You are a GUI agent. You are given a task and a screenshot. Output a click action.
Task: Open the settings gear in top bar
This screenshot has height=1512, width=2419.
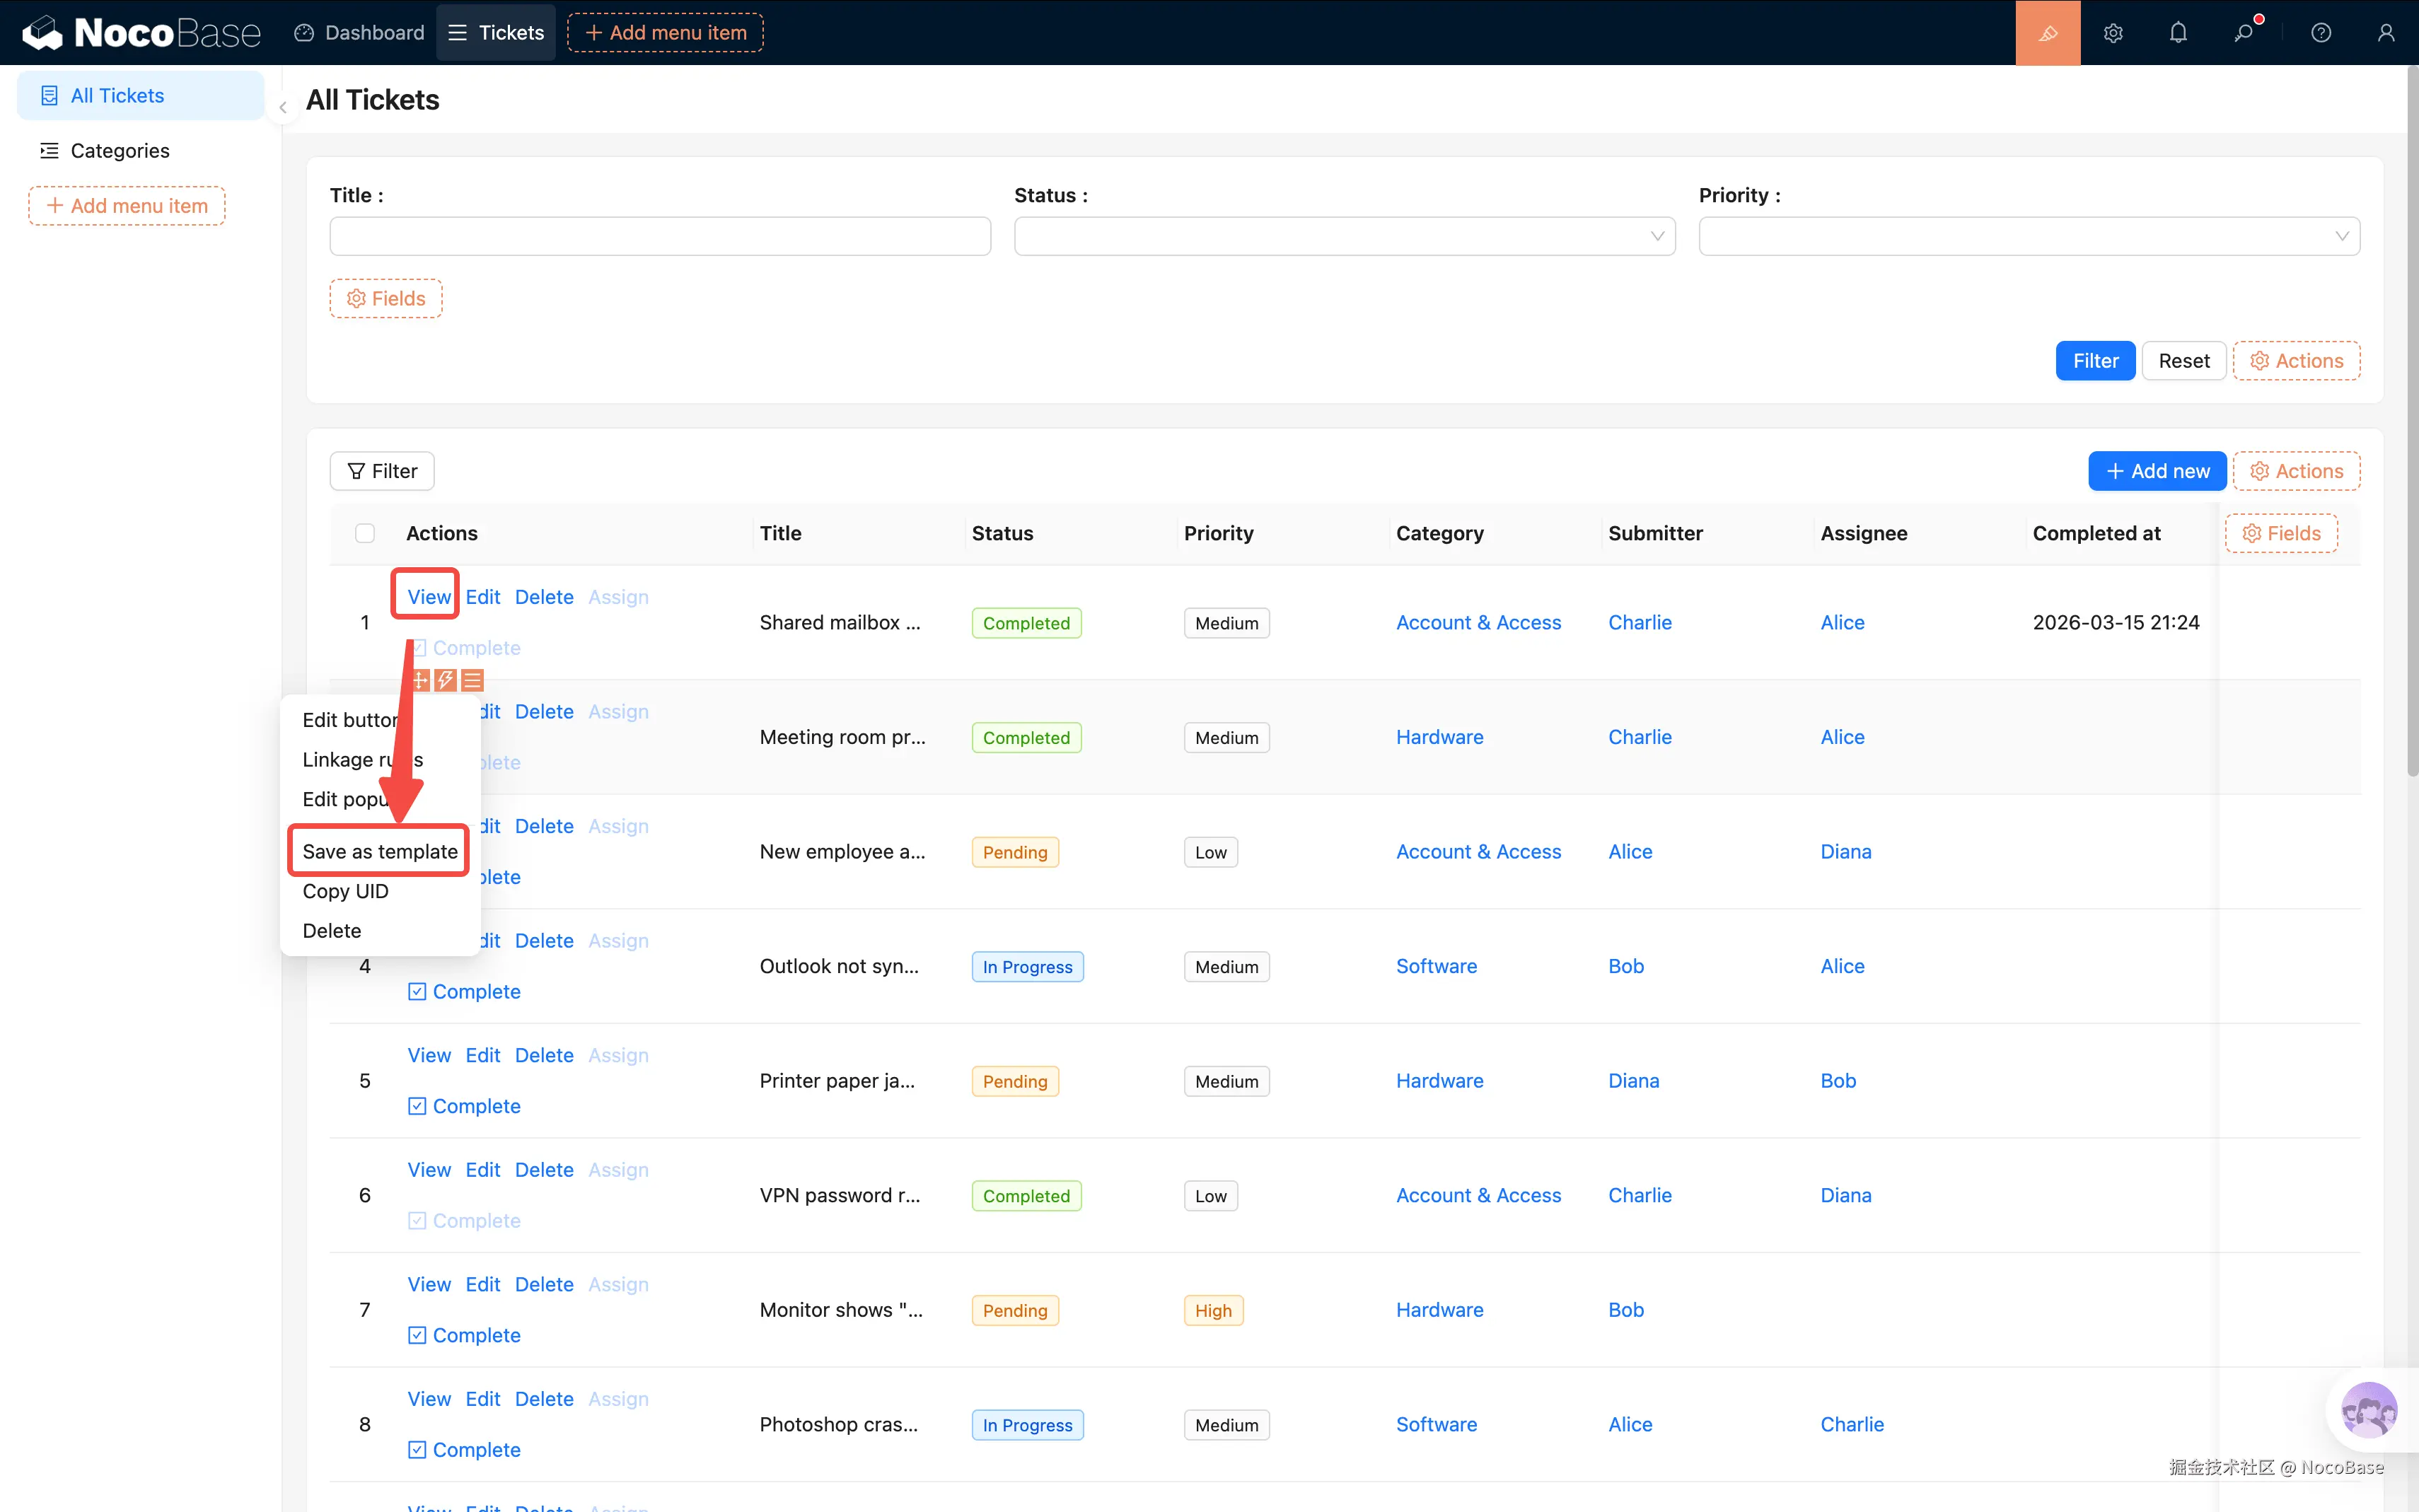(2112, 33)
